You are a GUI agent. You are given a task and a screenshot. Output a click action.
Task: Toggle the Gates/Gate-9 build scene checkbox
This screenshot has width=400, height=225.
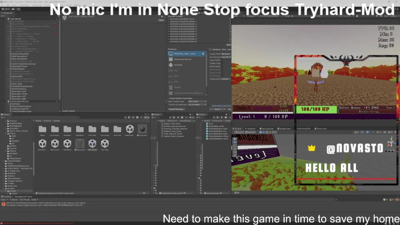[x=169, y=42]
